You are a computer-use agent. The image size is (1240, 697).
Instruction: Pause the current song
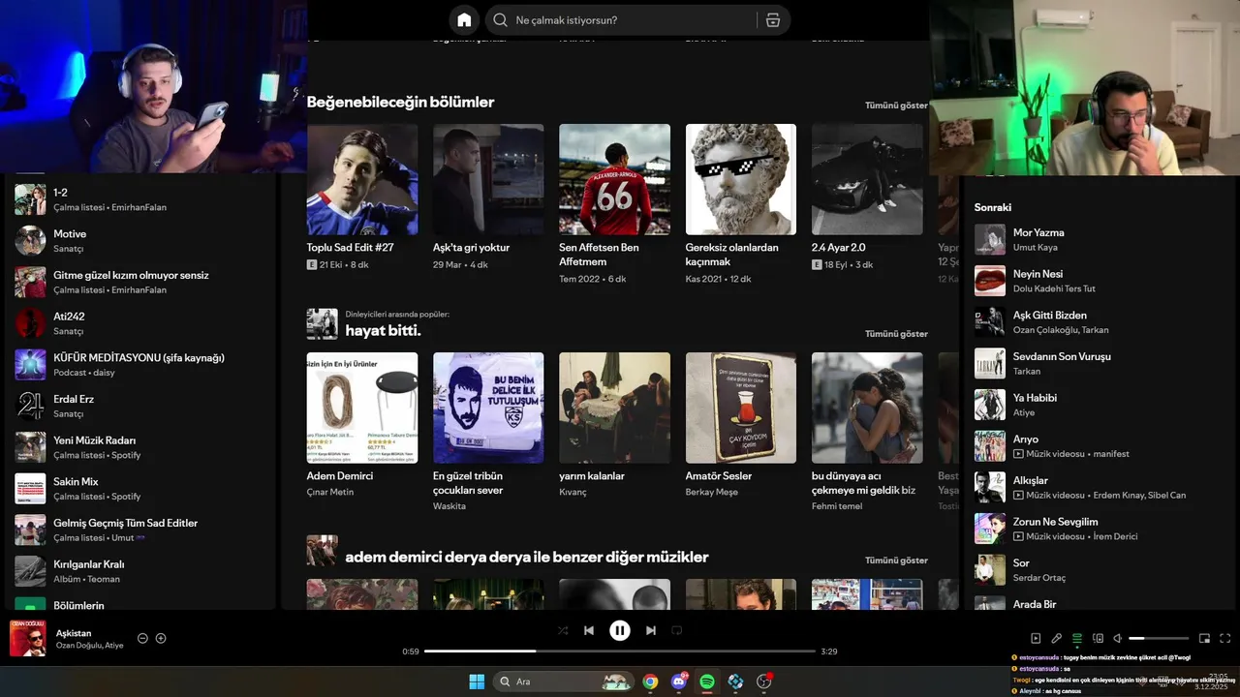point(620,630)
